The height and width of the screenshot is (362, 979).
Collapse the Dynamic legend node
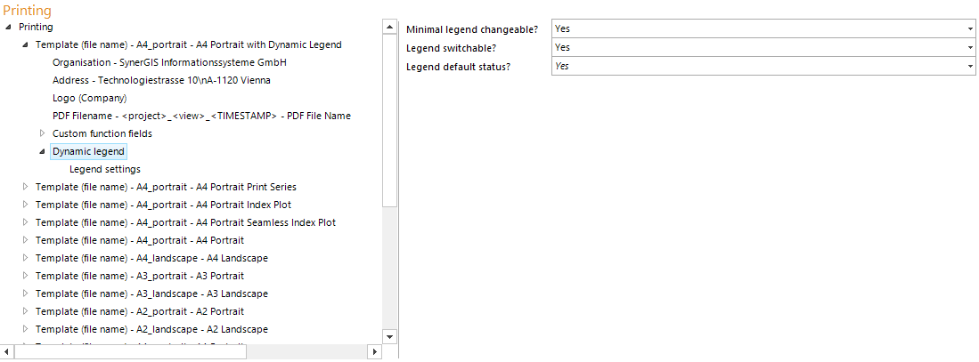click(x=42, y=151)
